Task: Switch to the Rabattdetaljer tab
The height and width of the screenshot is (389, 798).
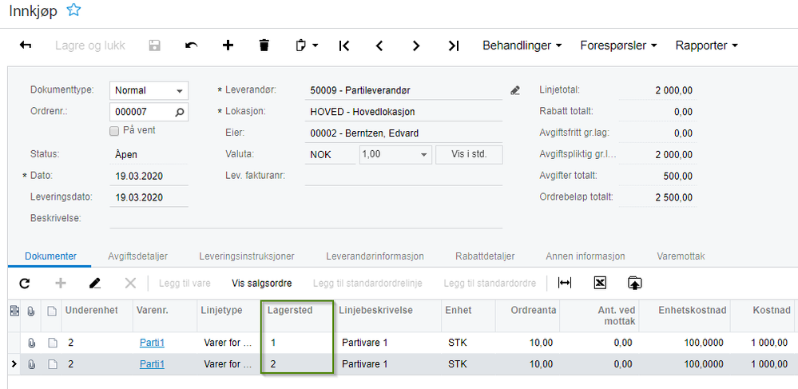Action: tap(485, 256)
